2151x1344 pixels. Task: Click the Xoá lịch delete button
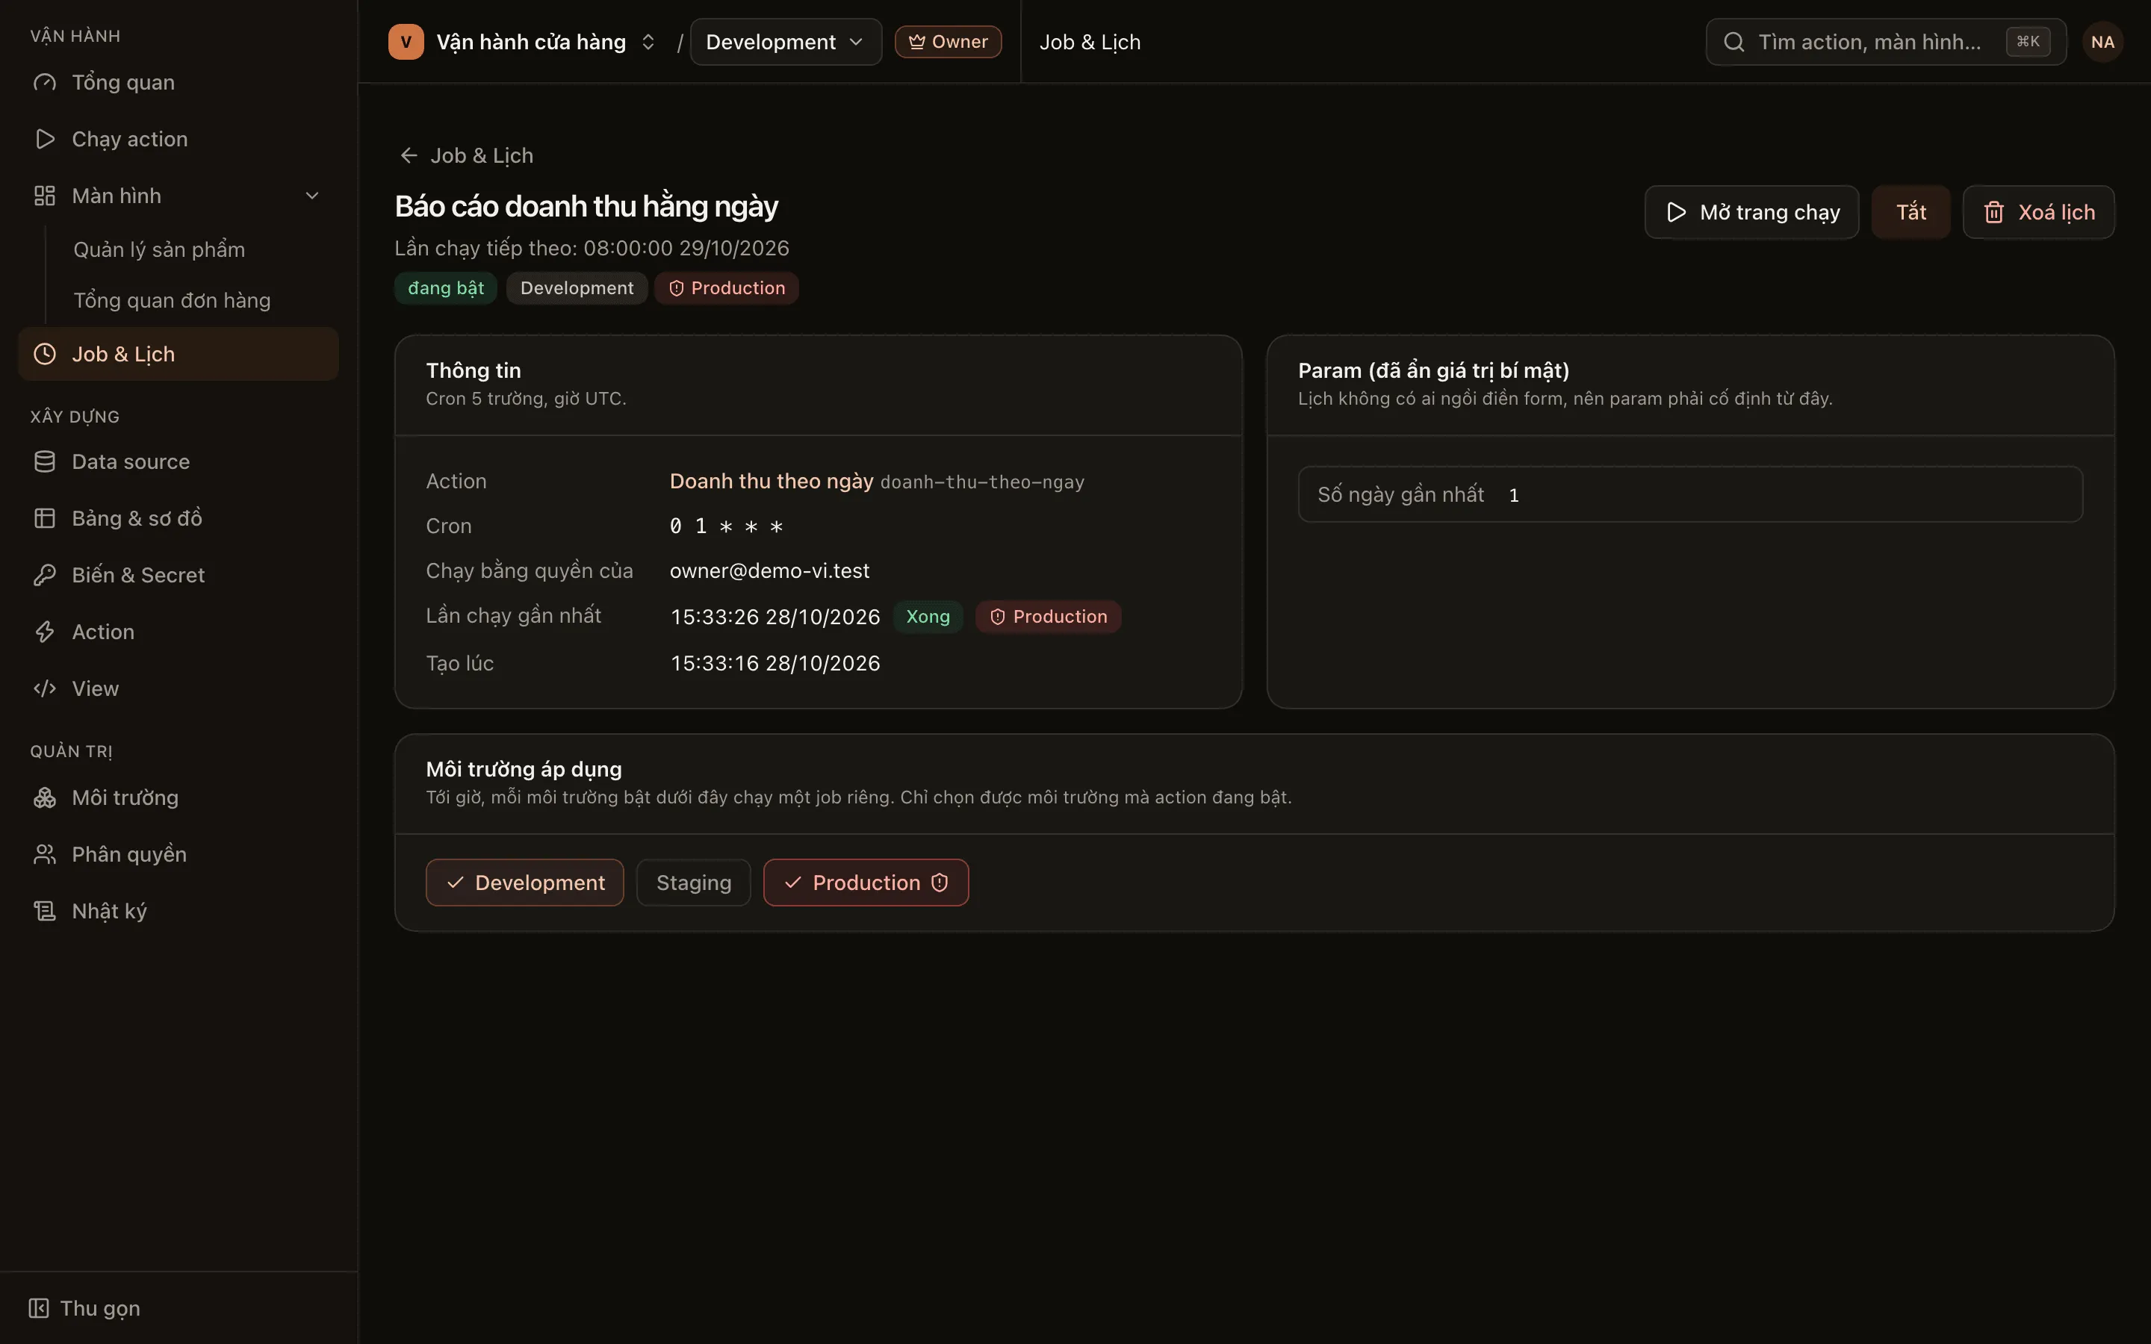click(x=2038, y=213)
